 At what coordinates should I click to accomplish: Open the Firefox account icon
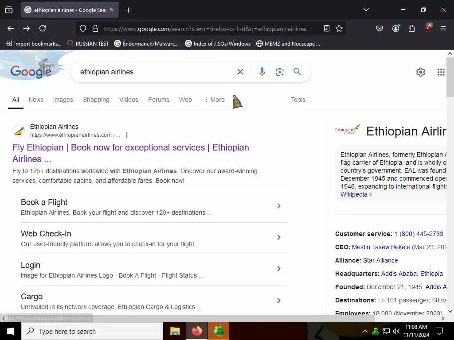[395, 28]
